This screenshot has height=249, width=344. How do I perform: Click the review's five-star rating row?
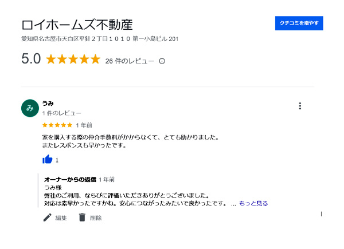(x=57, y=125)
